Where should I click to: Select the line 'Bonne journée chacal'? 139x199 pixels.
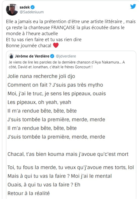(x=29, y=46)
